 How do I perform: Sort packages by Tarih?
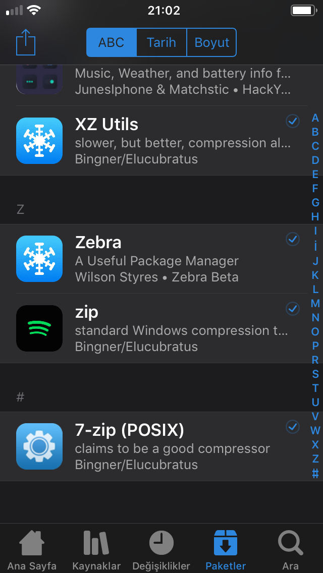pyautogui.click(x=161, y=42)
